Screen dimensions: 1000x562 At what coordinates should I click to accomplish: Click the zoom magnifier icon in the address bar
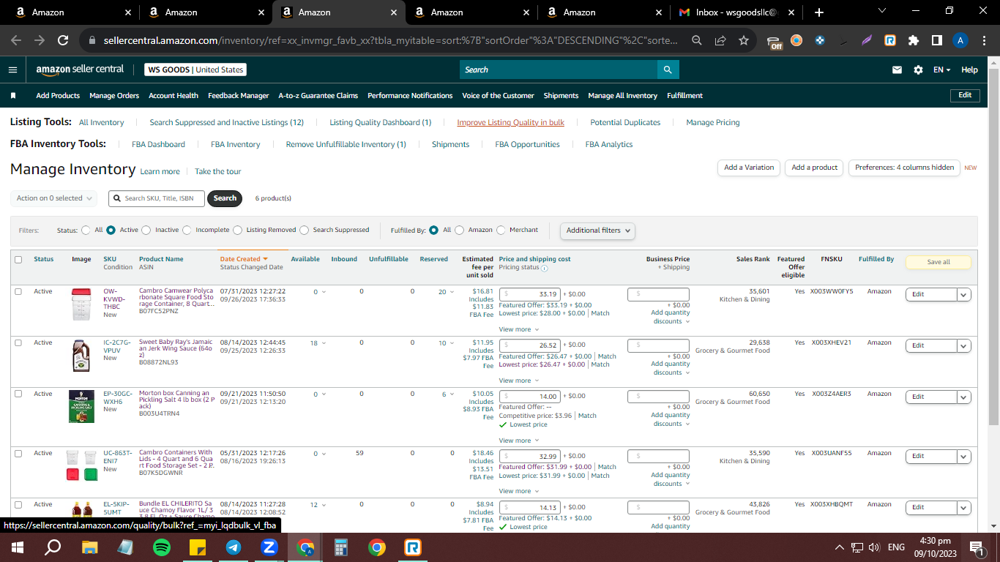698,41
